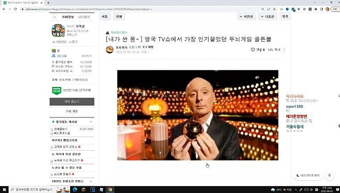The width and height of the screenshot is (340, 193).
Task: Collapse the 즐겨찾는 게시판 section arrow
Action: 91,122
